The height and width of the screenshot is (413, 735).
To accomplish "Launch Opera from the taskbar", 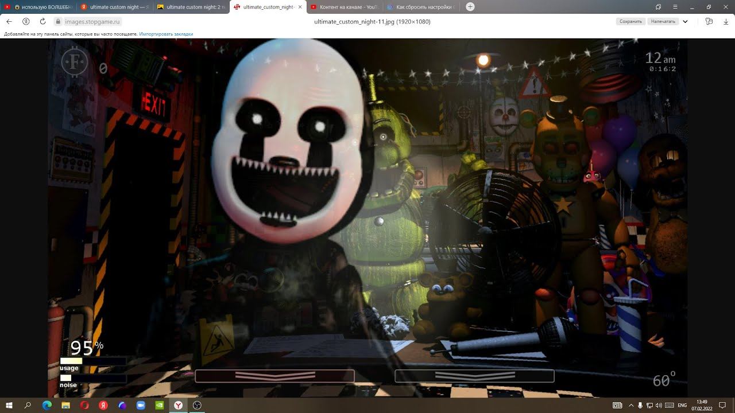I will (x=84, y=405).
